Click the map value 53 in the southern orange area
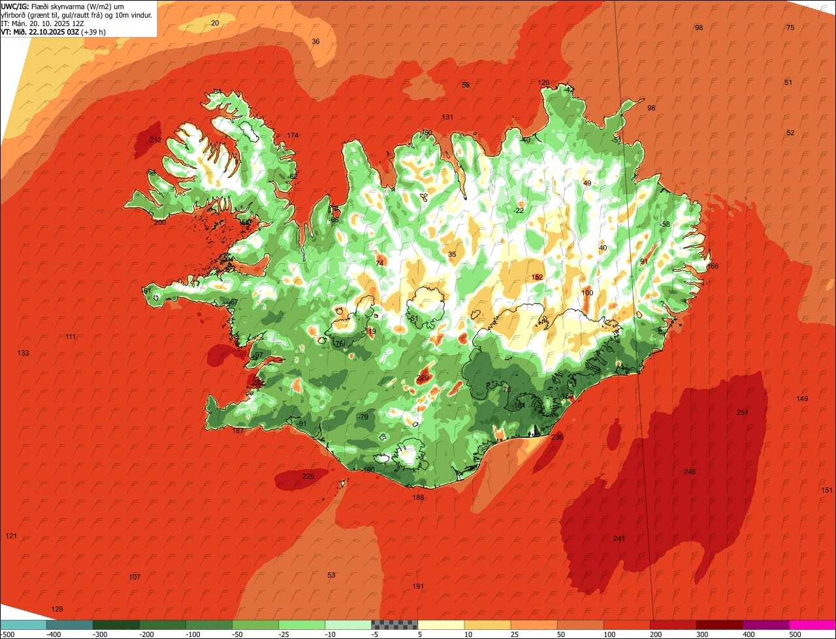Screen dimensions: 836x639 [x=331, y=575]
